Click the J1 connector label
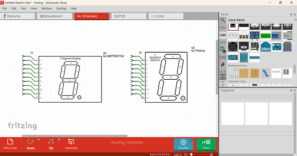The image size is (297, 156). pyautogui.click(x=31, y=53)
